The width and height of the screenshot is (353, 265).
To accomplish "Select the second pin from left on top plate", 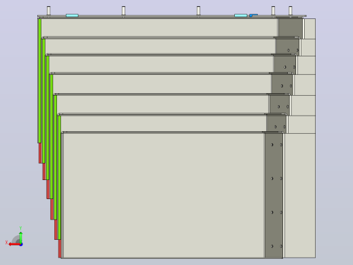I will 124,11.
